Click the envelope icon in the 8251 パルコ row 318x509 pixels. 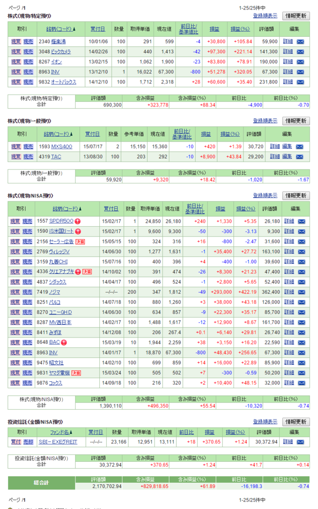click(302, 302)
